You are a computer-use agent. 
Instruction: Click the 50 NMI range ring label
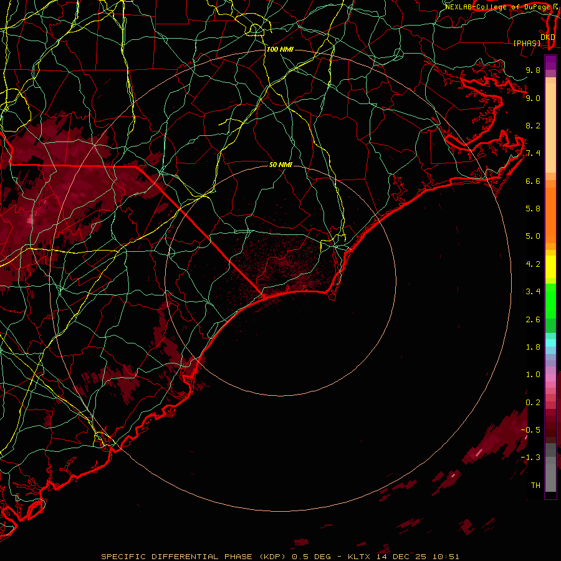(280, 165)
